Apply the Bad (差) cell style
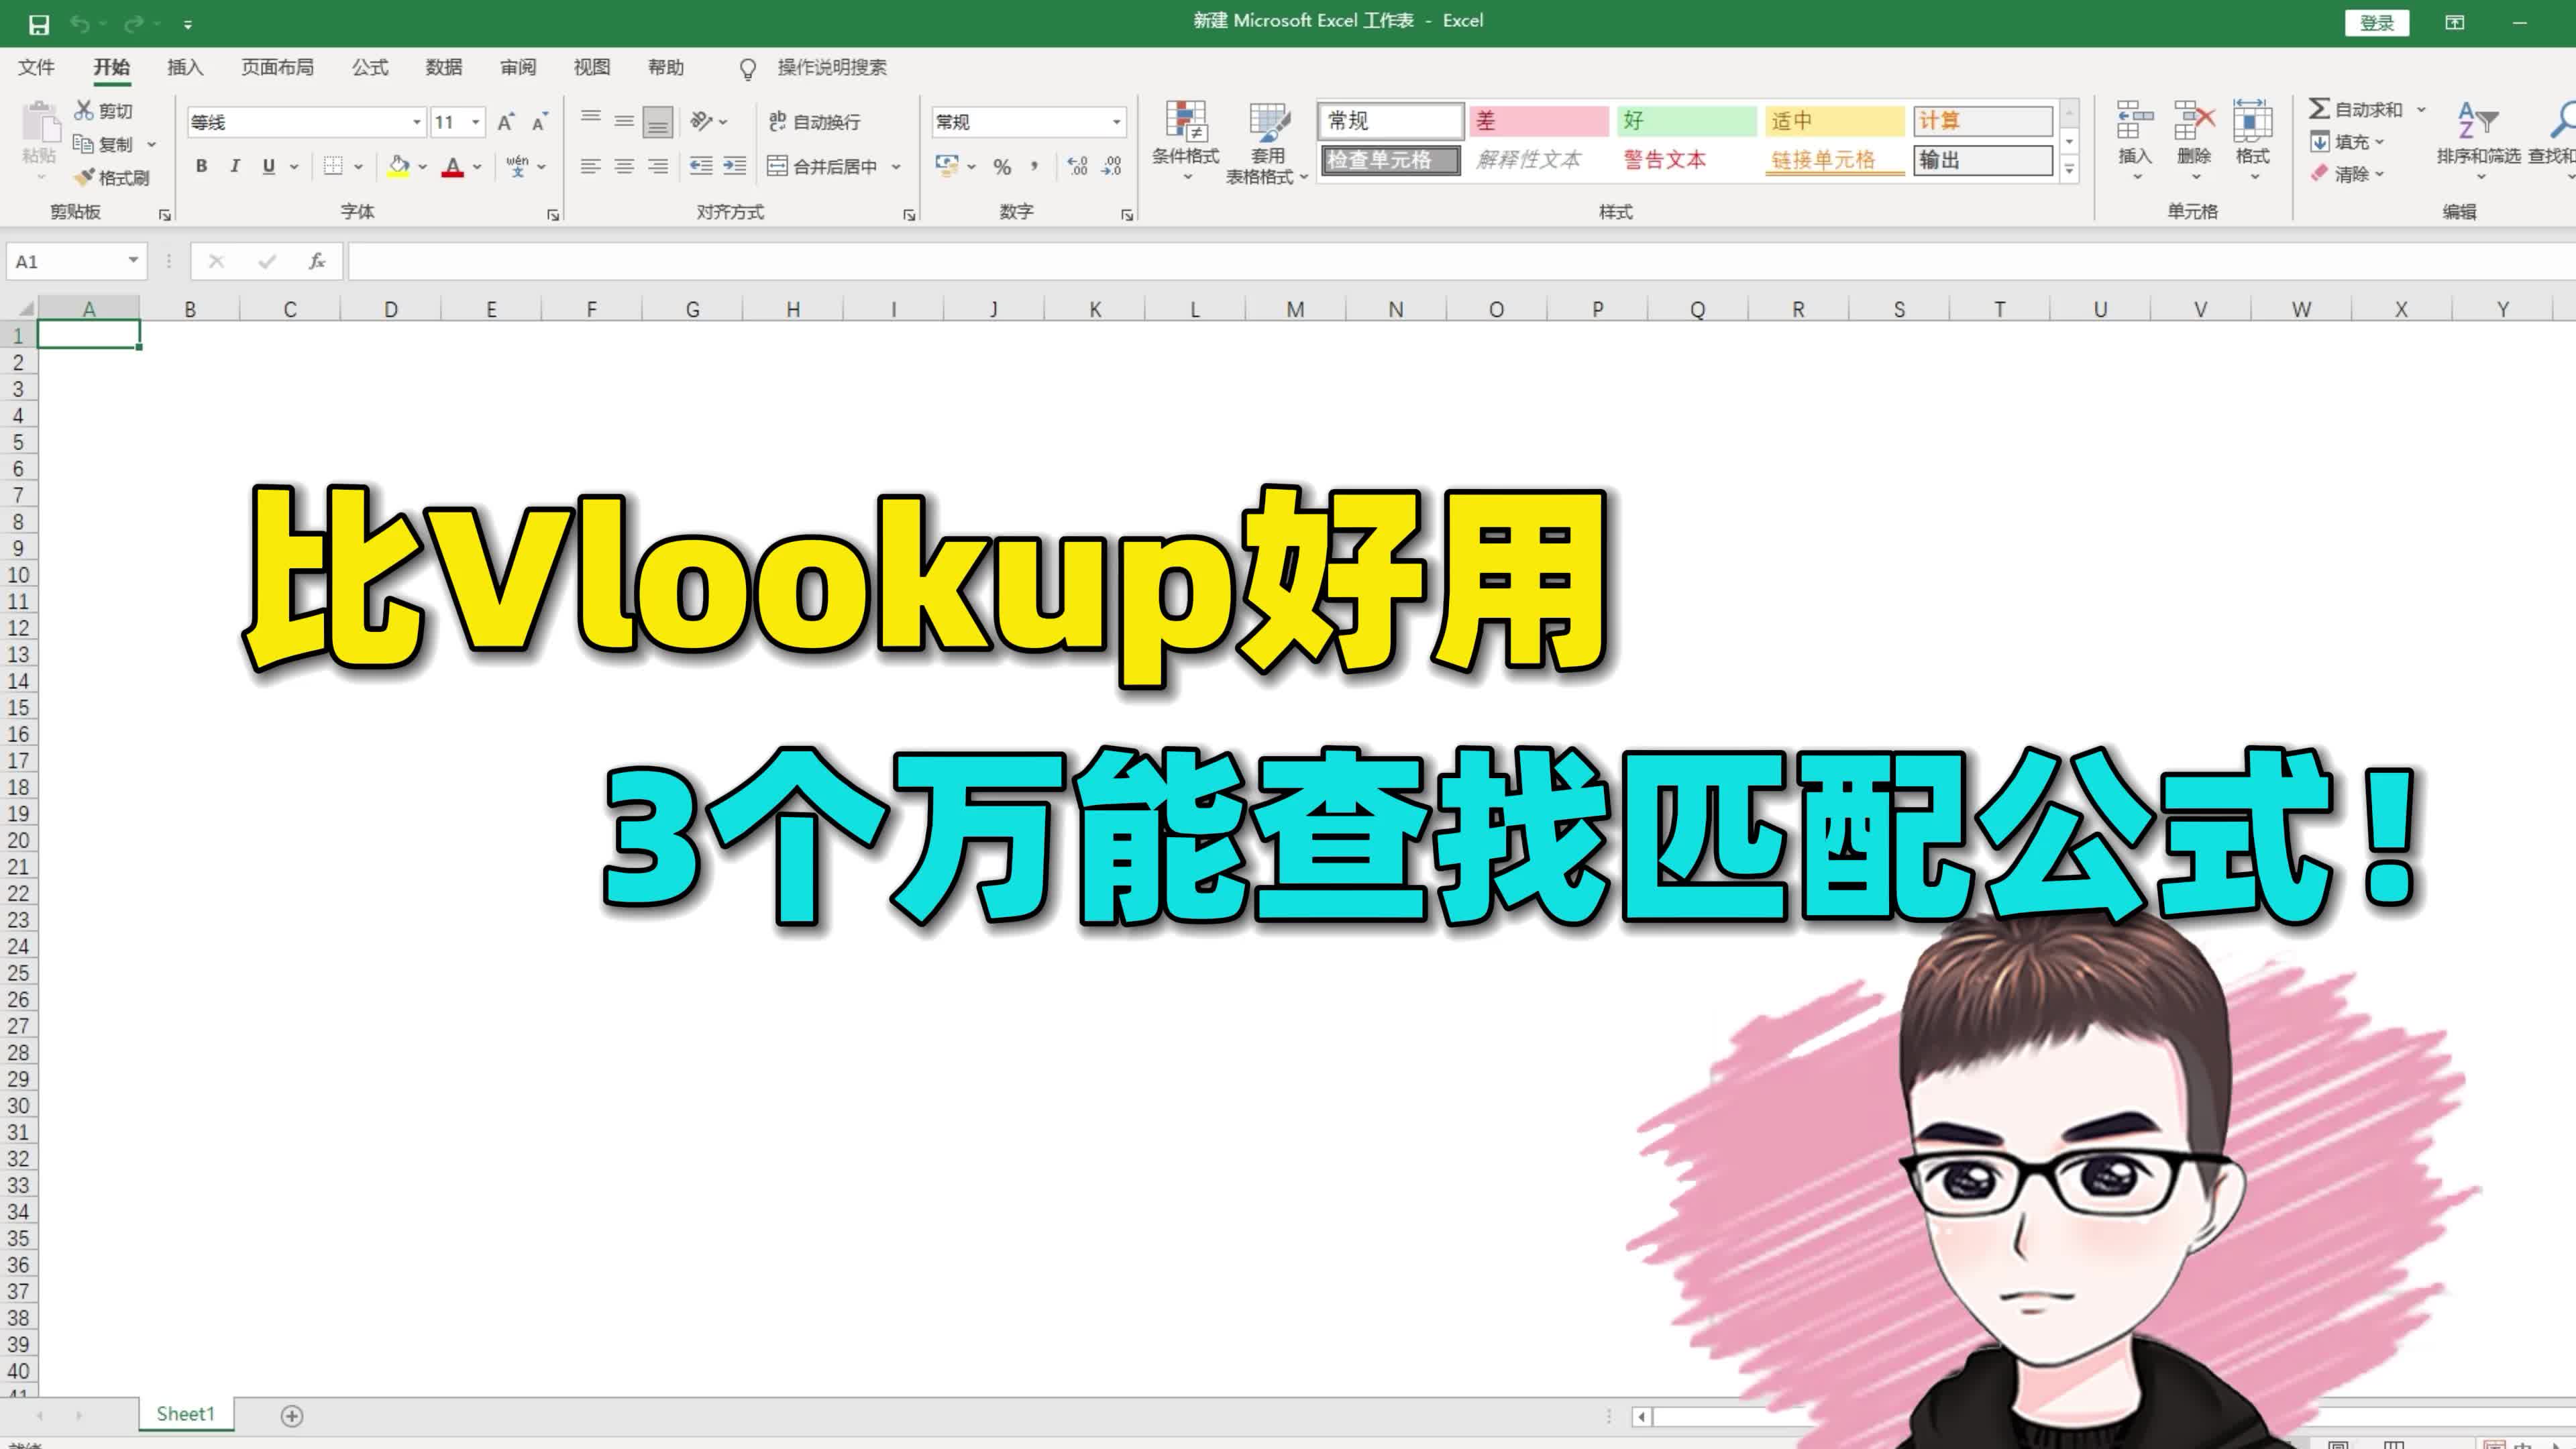The height and width of the screenshot is (1449, 2576). pyautogui.click(x=1539, y=121)
